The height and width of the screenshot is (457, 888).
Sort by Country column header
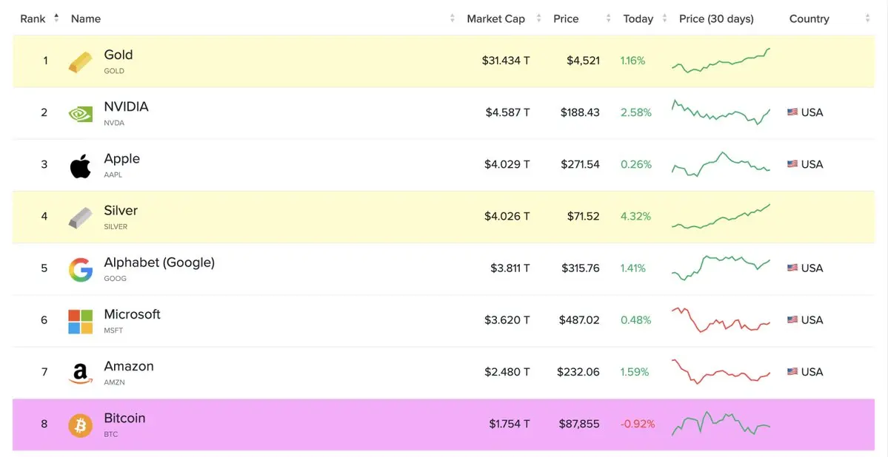point(809,19)
